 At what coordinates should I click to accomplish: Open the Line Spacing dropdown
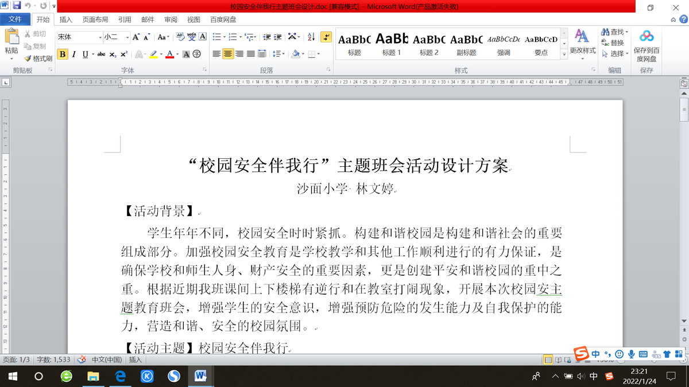pos(278,54)
